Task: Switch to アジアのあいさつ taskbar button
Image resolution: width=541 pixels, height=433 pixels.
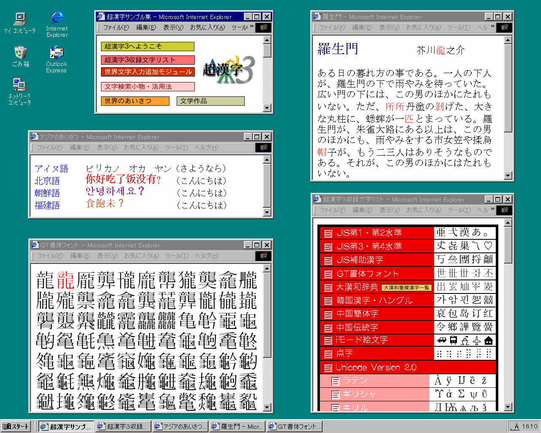Action: (180, 426)
